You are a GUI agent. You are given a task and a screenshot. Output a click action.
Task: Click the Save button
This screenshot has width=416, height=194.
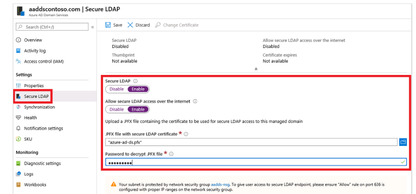coord(114,25)
